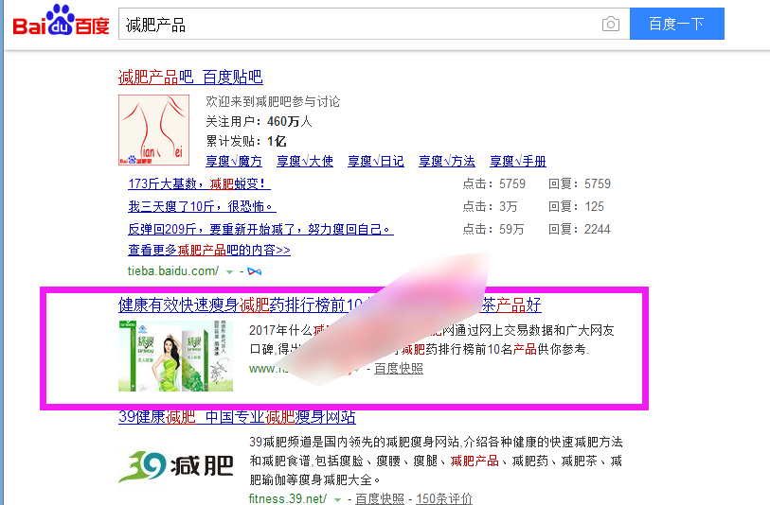The image size is (770, 505).
Task: Open the 享瘦√魔方 link
Action: pos(234,161)
